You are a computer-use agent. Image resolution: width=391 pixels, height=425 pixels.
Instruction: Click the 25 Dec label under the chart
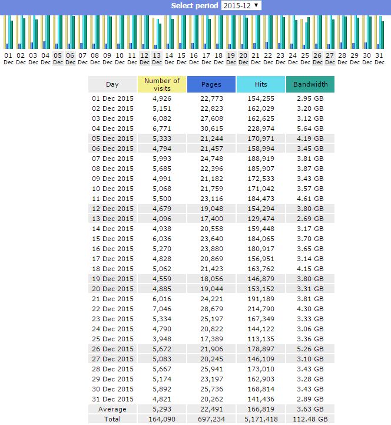pyautogui.click(x=305, y=58)
